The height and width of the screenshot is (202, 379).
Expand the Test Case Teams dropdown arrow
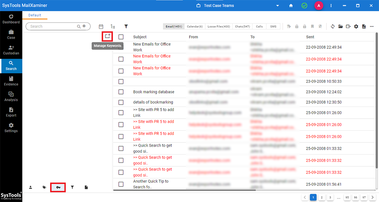pos(277,6)
